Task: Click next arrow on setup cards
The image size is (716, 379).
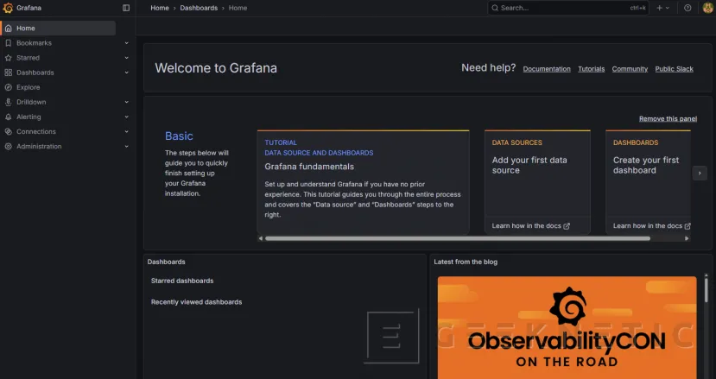Action: [700, 174]
